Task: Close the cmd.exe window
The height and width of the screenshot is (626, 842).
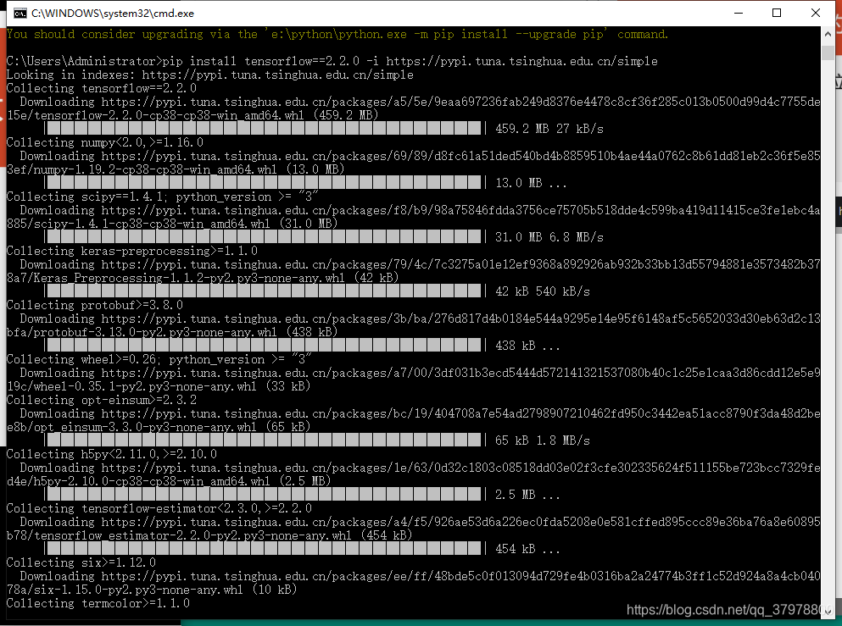Action: click(x=815, y=13)
